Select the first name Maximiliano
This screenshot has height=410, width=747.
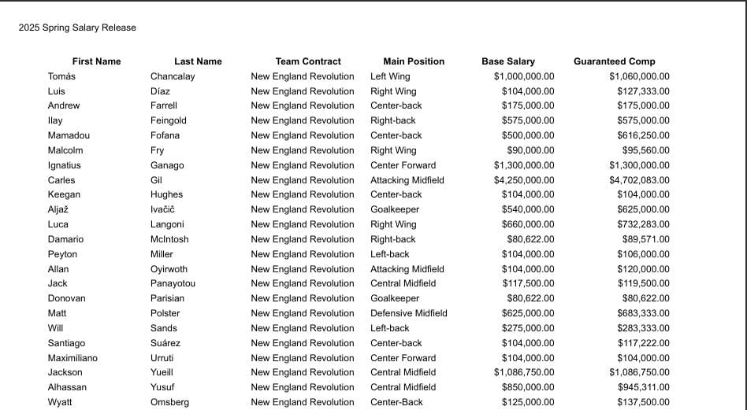[72, 358]
